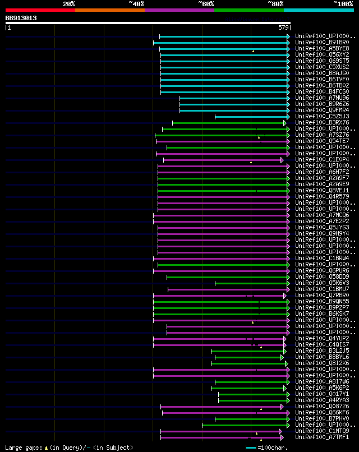Image resolution: width=359 pixels, height=452 pixels.
Task: Open the UniRef100_Q5JYG3 hit
Action: [x=322, y=228]
